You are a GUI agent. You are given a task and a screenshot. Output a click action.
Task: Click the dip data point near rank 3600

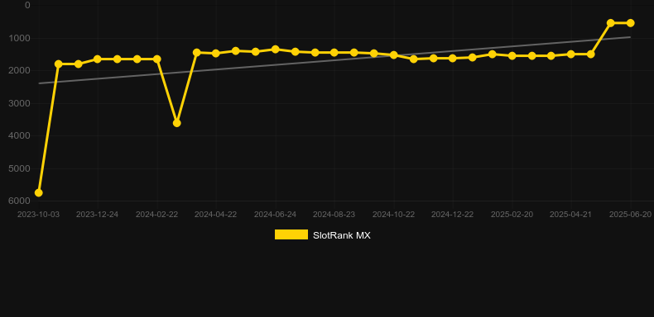point(177,123)
